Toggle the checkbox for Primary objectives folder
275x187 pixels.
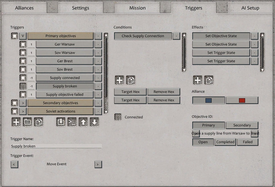click(15, 36)
